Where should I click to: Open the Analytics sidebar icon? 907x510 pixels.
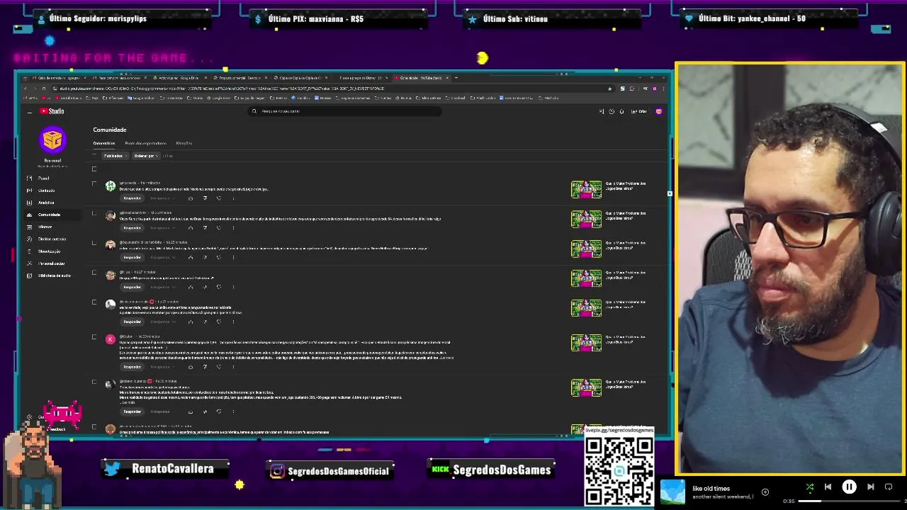coord(29,203)
